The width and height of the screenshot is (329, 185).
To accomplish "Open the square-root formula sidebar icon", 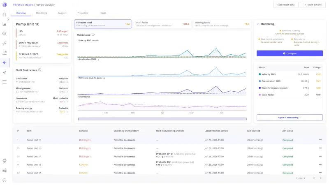I will coord(5,43).
